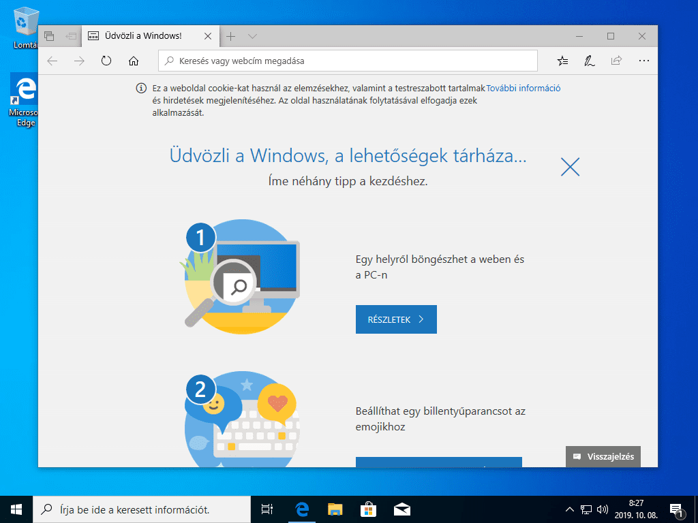Click the address bar search field

point(348,61)
